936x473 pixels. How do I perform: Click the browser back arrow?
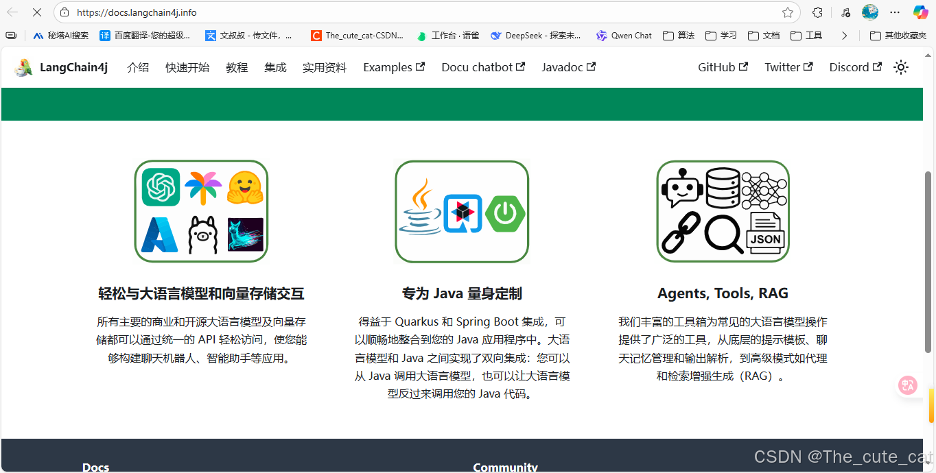12,12
